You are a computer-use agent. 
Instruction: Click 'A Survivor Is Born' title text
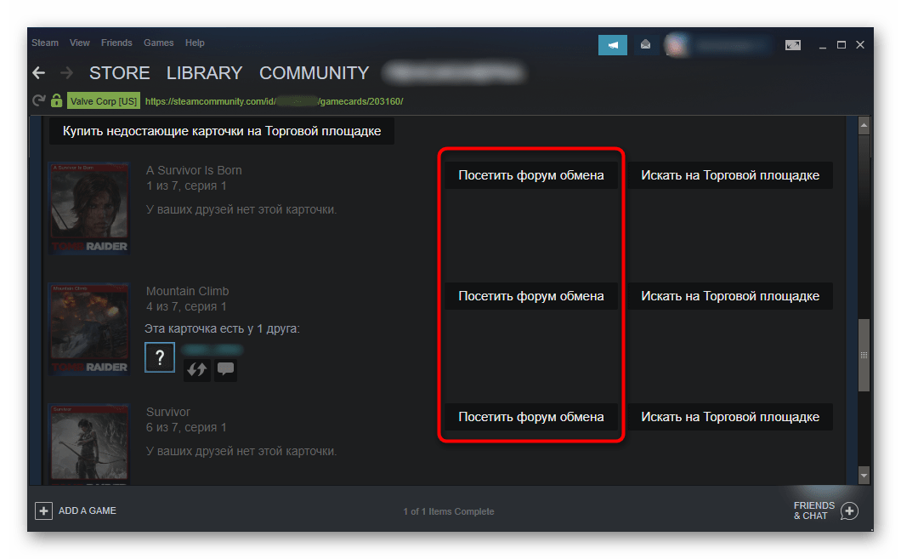pyautogui.click(x=194, y=170)
